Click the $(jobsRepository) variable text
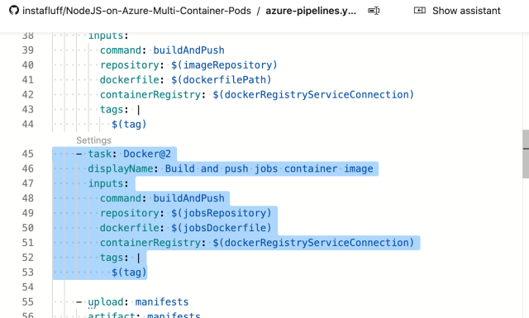The width and height of the screenshot is (529, 318). [x=221, y=213]
